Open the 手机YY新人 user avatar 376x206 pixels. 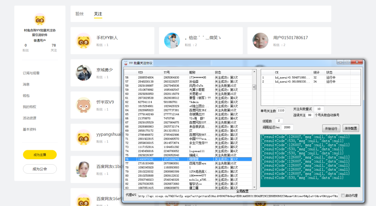click(x=83, y=40)
